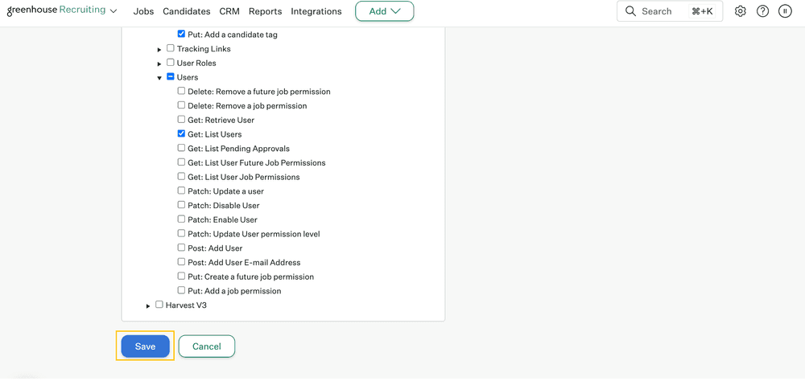The image size is (805, 381).
Task: Click the circular pause icon in header
Action: [785, 11]
